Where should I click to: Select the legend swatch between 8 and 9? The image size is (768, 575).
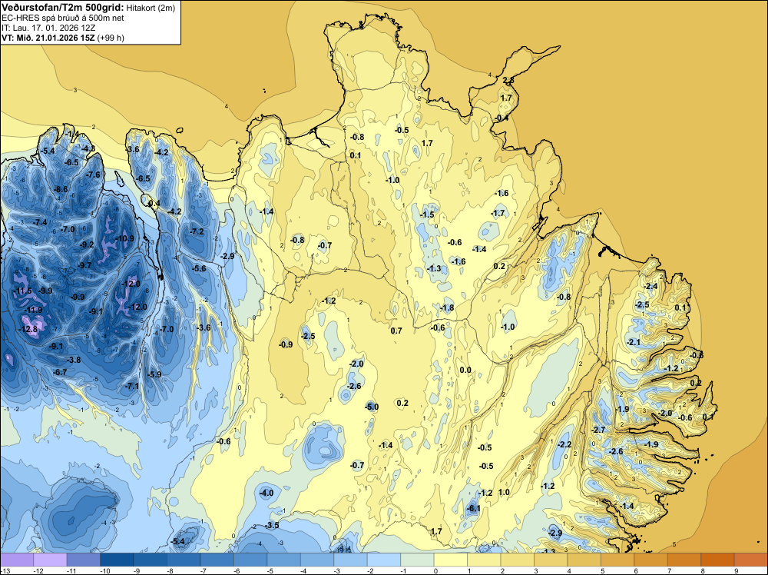(x=717, y=560)
